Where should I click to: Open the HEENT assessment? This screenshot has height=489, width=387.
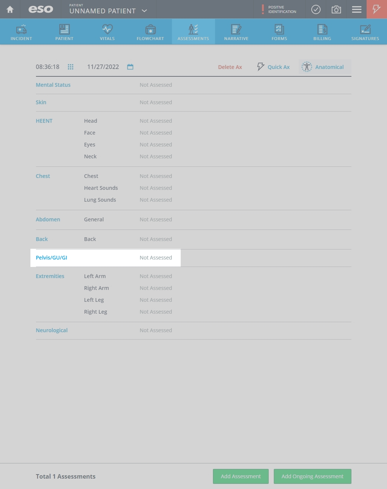click(44, 121)
